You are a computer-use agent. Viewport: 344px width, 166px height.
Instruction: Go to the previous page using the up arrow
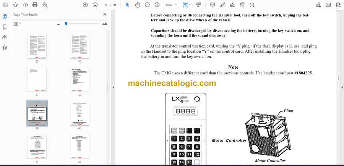click(85, 5)
